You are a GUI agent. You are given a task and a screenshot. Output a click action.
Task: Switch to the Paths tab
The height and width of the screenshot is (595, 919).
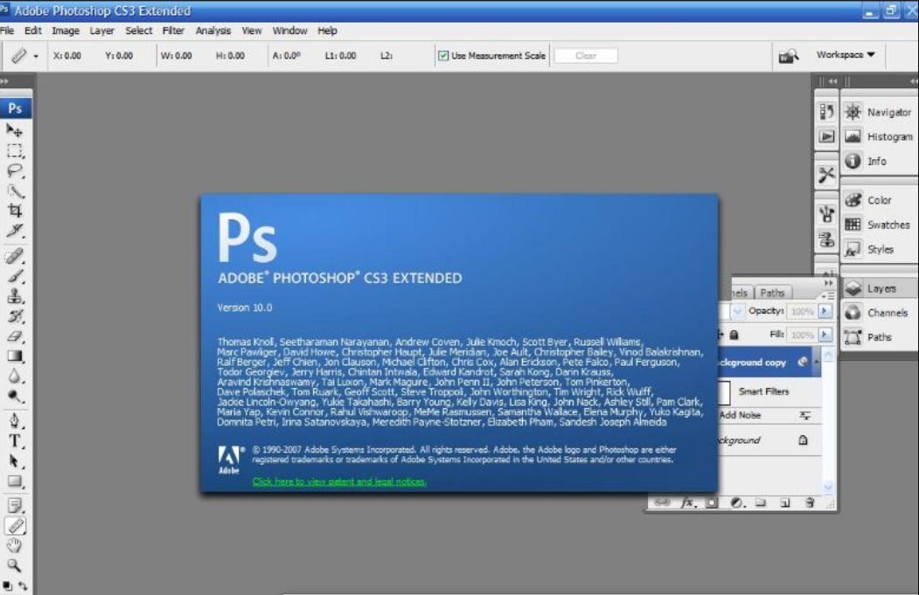coord(773,292)
